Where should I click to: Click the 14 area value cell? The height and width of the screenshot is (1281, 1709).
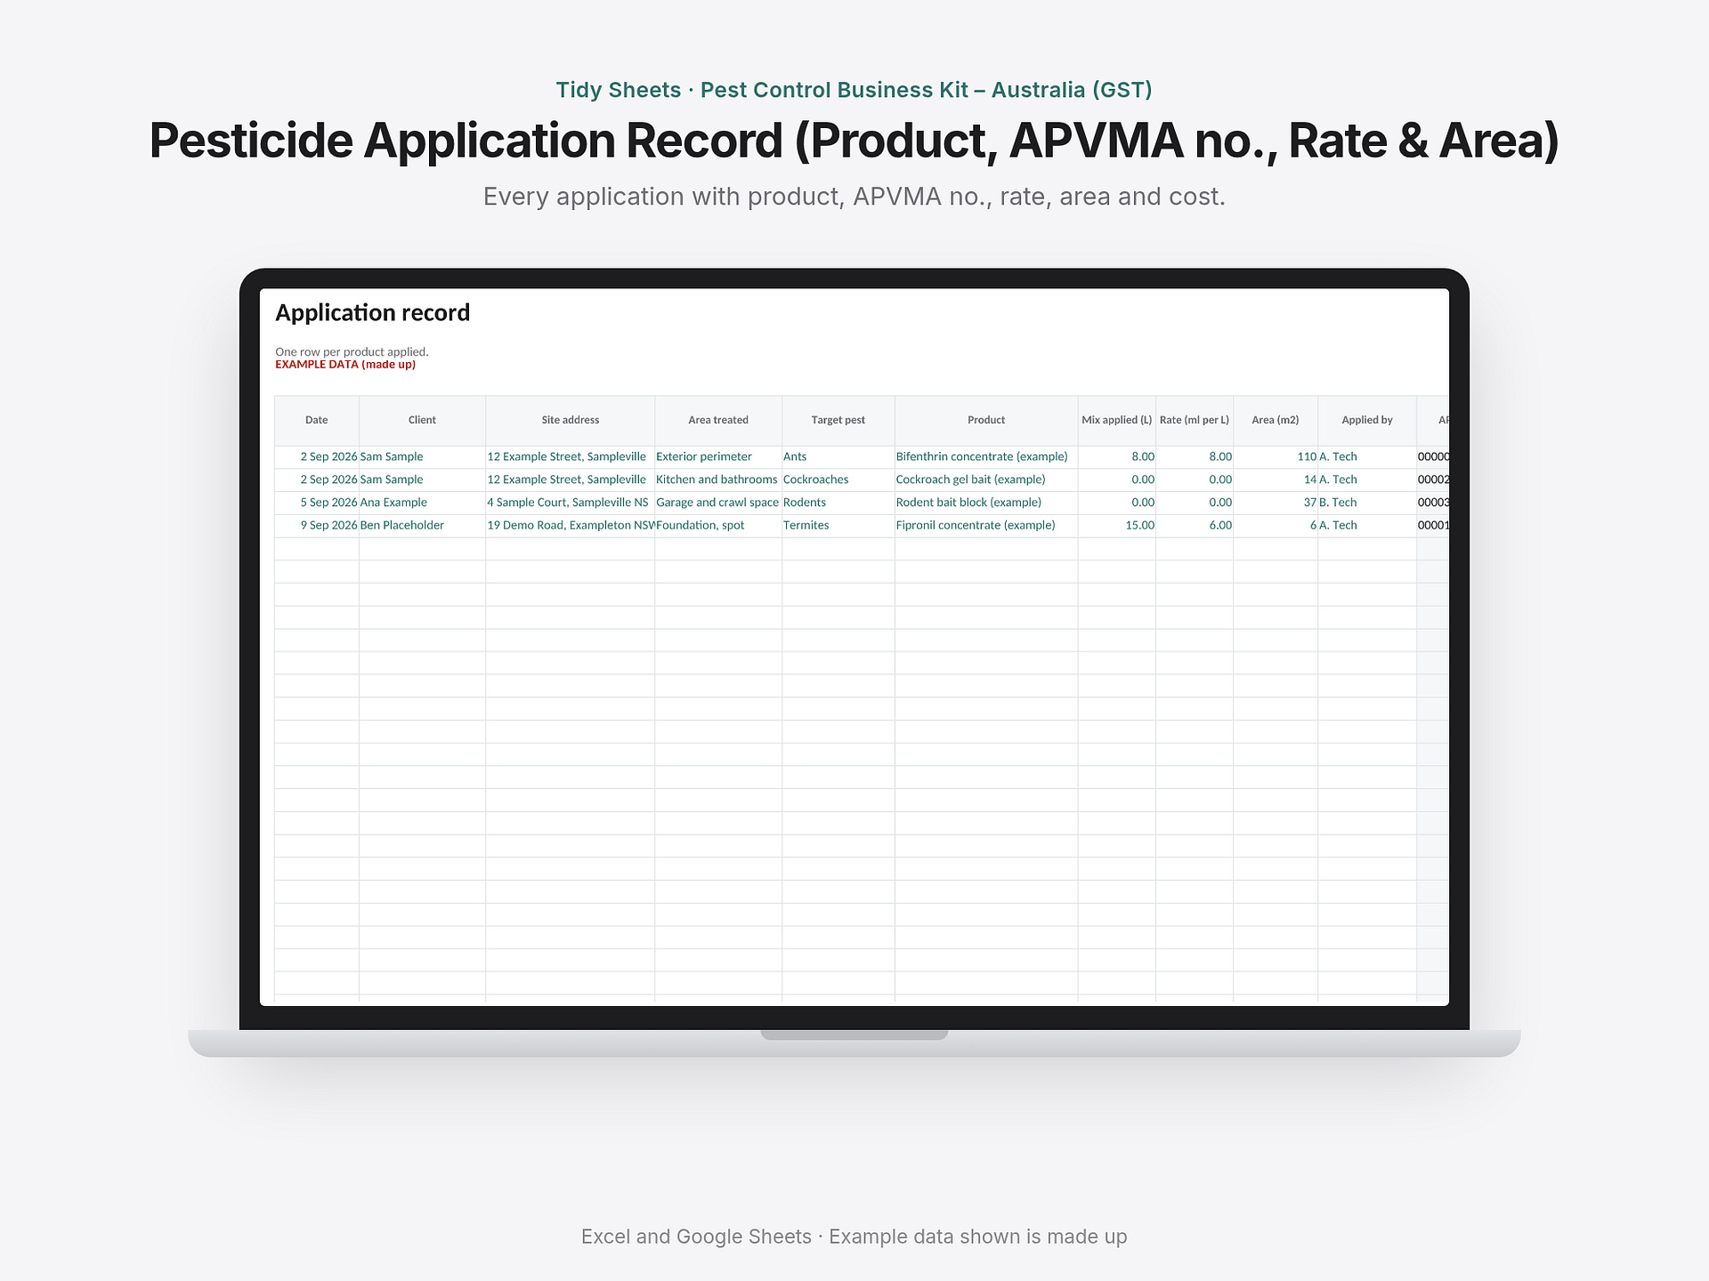point(1275,479)
